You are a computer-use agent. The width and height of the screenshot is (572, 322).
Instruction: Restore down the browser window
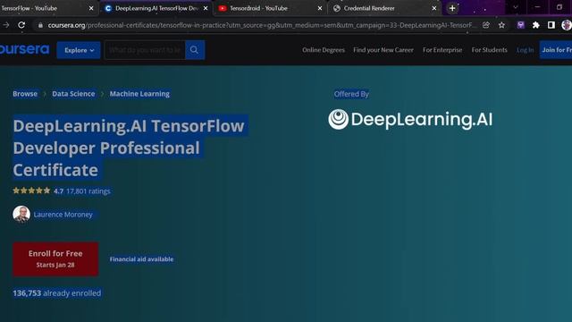point(559,7)
